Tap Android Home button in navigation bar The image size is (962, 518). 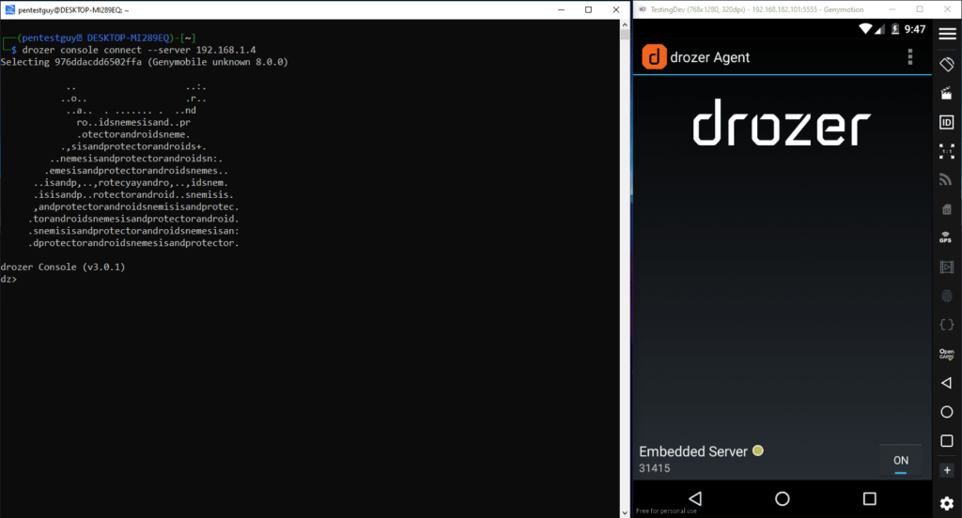click(x=783, y=498)
